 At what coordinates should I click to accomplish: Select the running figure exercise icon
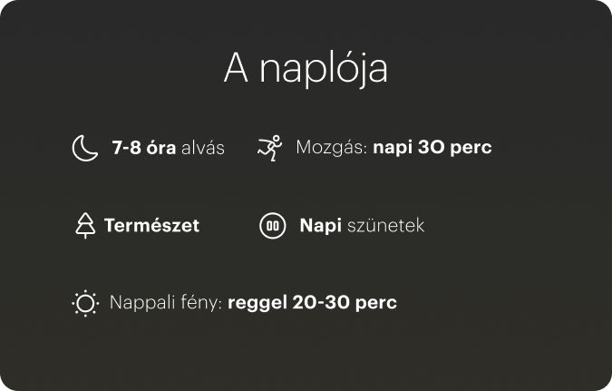[269, 147]
